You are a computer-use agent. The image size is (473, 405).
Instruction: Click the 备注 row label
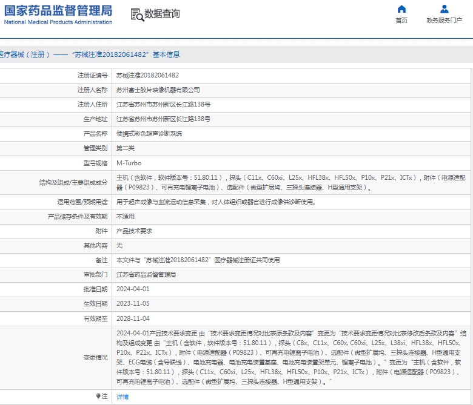[101, 260]
